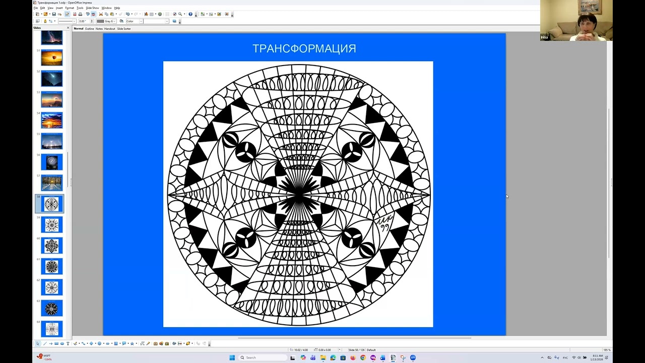Click the mandala image on slide

click(298, 195)
